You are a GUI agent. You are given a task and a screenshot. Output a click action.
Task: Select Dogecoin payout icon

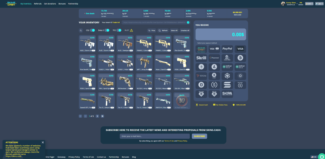click(x=201, y=85)
